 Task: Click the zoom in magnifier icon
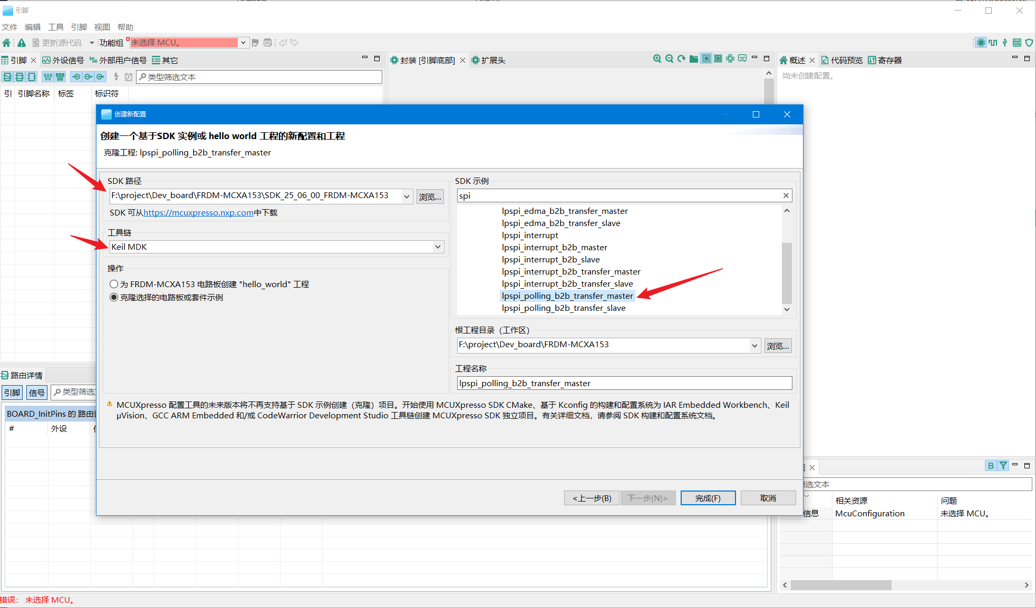tap(657, 59)
